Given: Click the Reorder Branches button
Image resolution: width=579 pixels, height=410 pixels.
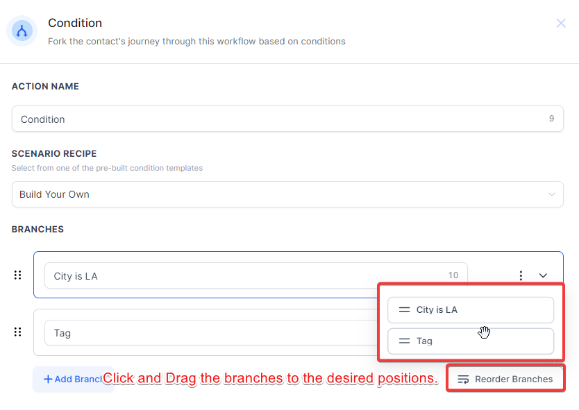Looking at the screenshot, I should point(505,379).
